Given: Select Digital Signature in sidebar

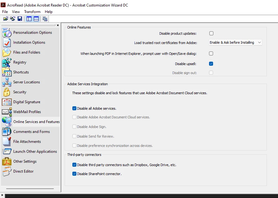Looking at the screenshot, I should coord(27,102).
